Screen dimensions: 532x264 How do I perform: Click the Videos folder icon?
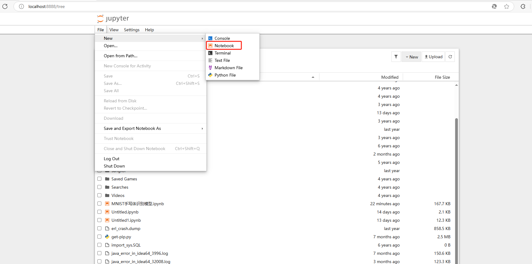click(107, 195)
